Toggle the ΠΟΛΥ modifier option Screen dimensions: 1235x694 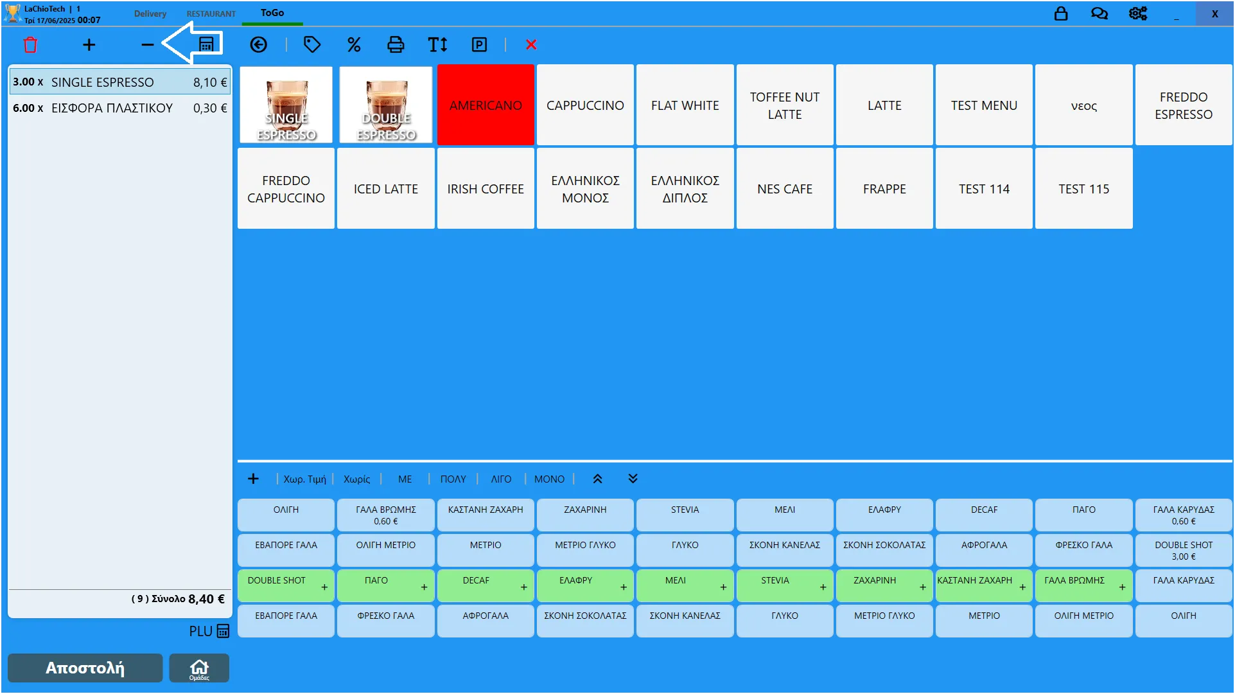coord(453,479)
